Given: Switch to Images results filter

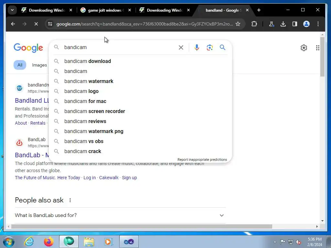Looking at the screenshot, I should pyautogui.click(x=39, y=65).
